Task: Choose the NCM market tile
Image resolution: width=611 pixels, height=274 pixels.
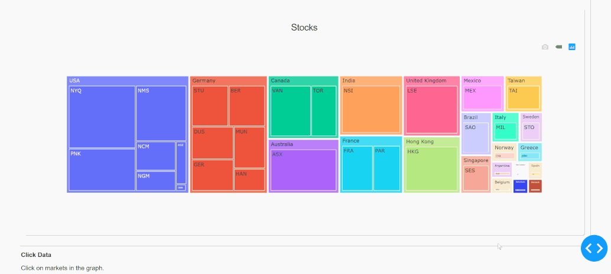Action: pyautogui.click(x=155, y=156)
